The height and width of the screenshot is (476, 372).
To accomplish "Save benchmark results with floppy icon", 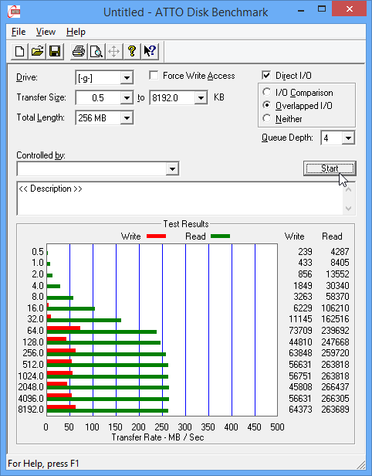I will pos(55,51).
